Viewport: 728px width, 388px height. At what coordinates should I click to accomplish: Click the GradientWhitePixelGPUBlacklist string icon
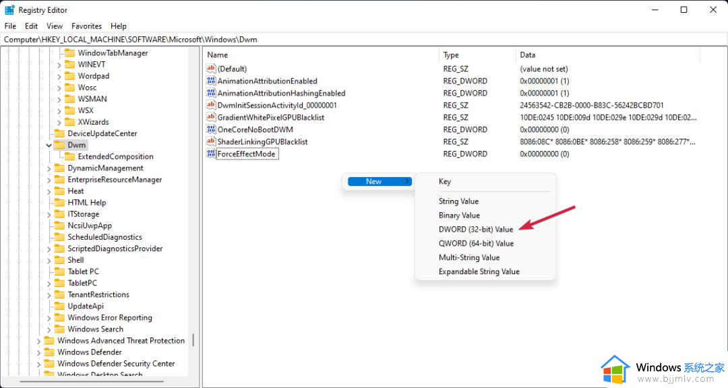[211, 117]
